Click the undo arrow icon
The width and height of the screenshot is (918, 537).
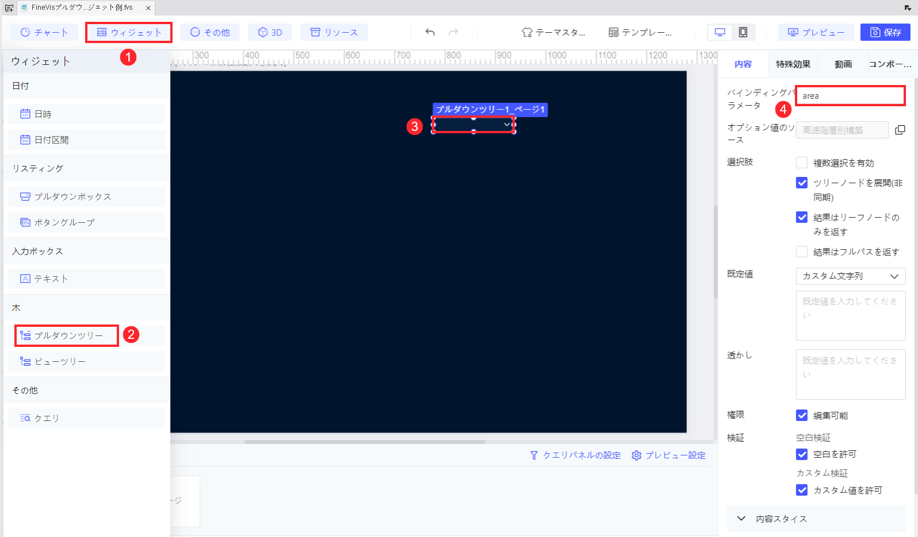[x=430, y=32]
